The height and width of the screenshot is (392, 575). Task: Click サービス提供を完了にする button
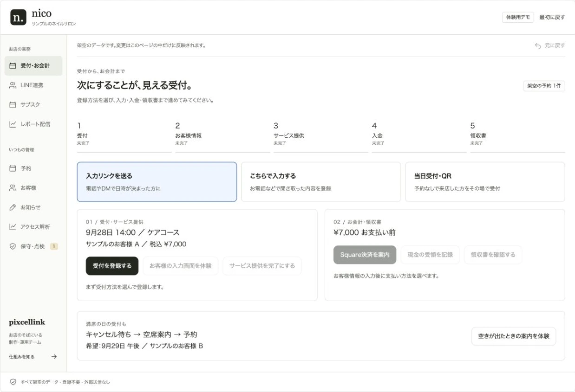262,266
